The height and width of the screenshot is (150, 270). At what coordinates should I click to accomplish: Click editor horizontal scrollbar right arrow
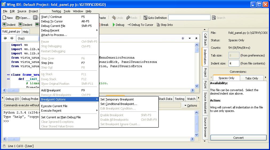click(x=193, y=90)
